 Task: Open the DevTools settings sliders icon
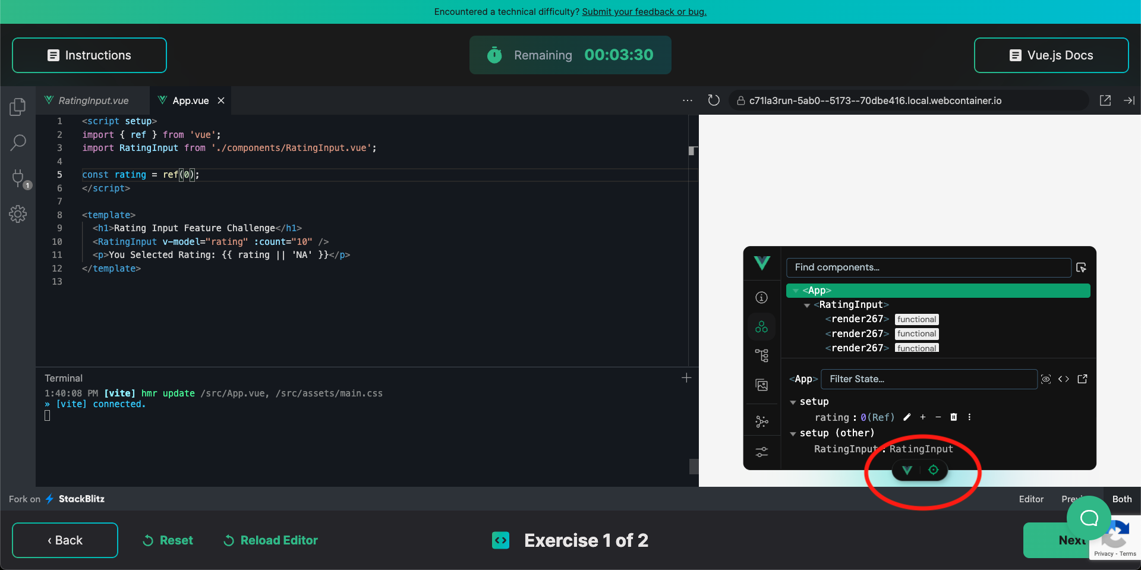[762, 452]
